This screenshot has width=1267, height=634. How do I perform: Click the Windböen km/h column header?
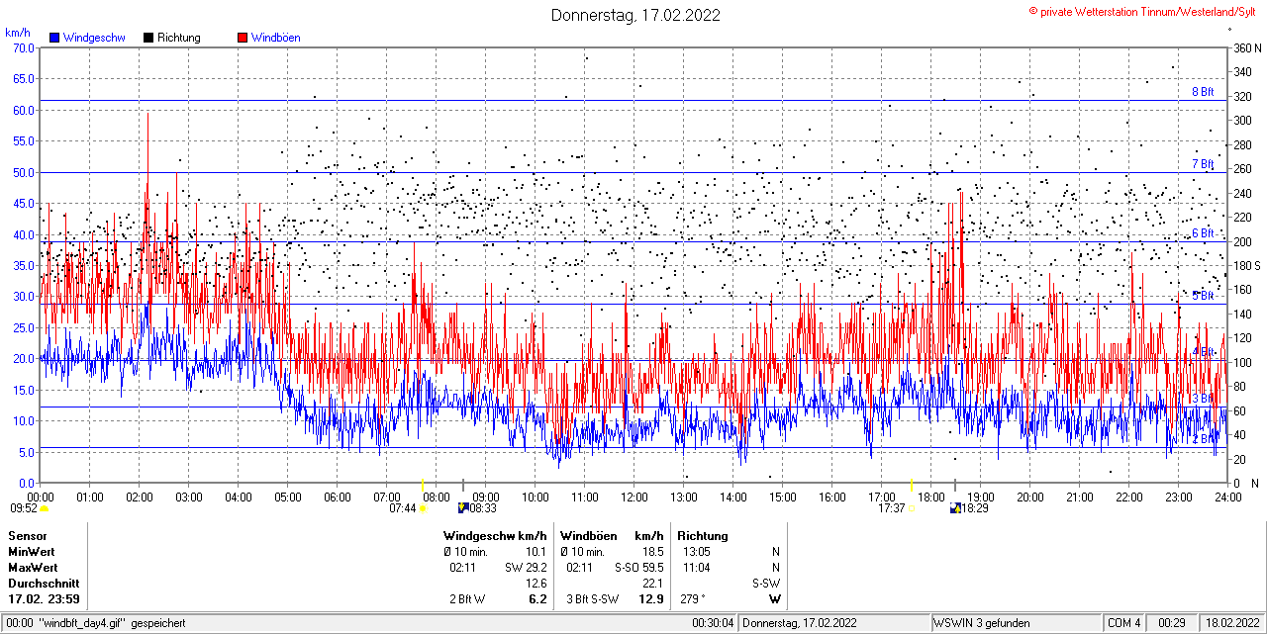[612, 536]
